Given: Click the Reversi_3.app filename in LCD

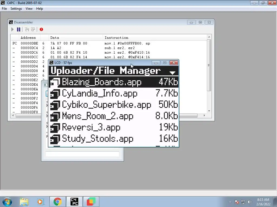Looking at the screenshot, I should [91, 127].
